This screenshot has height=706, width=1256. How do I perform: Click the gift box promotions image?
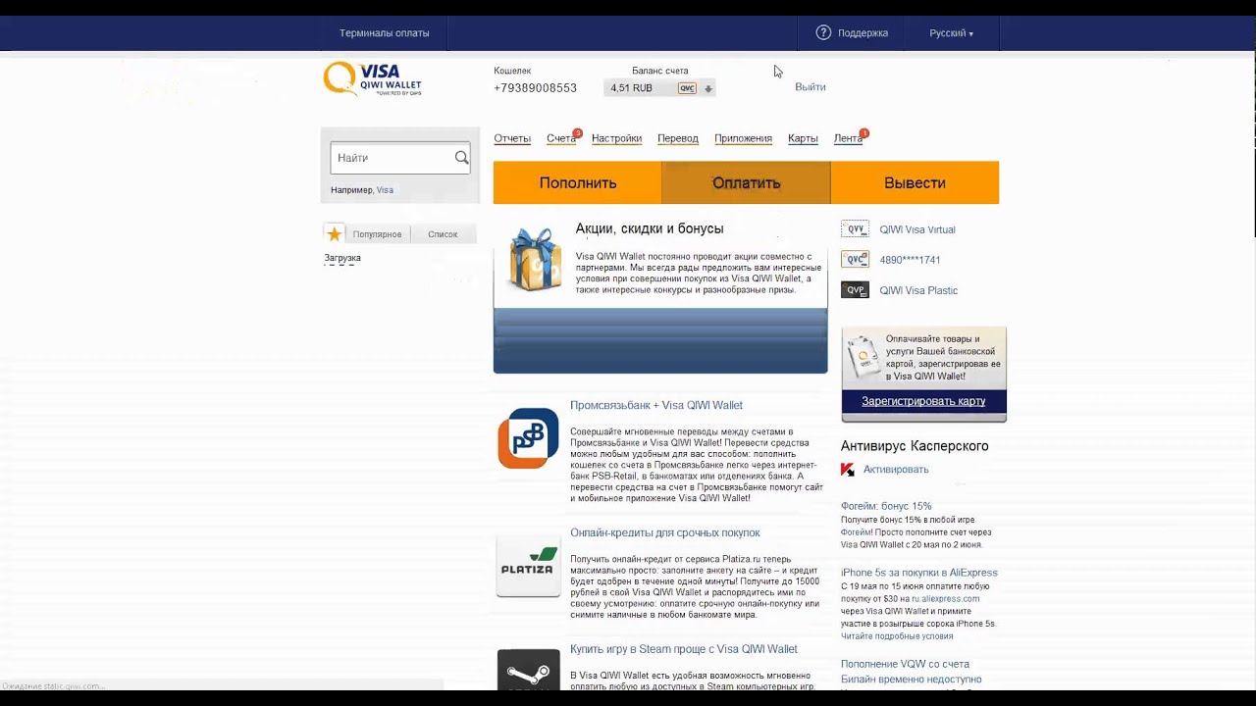(x=535, y=259)
